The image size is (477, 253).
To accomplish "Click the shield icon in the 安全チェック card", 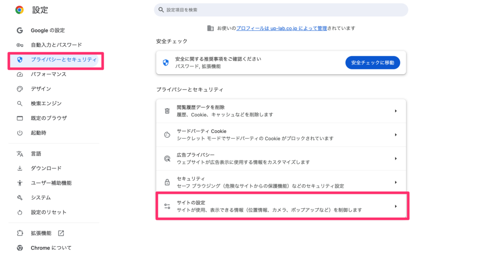I will 166,63.
